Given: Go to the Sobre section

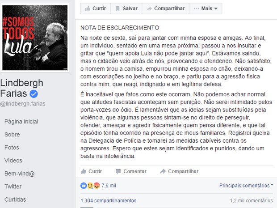Looking at the screenshot, I should tap(12, 135).
